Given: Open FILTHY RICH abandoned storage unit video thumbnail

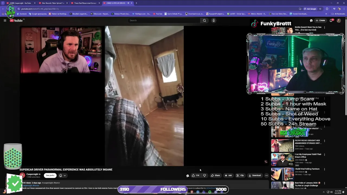Looking at the screenshot, I should 282,145.
